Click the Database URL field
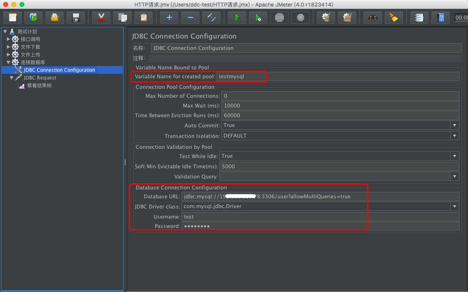This screenshot has width=468, height=292. tap(320, 196)
